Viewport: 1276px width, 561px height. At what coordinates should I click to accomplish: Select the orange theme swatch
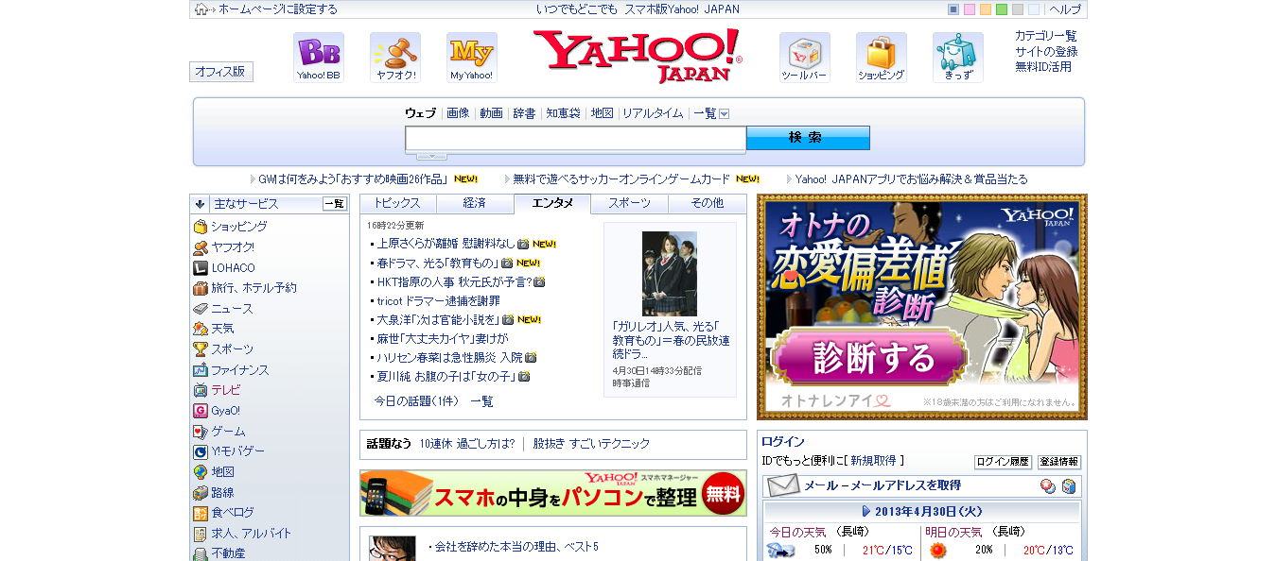point(986,9)
